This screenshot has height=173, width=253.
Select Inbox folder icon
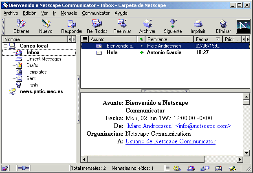(x=19, y=52)
